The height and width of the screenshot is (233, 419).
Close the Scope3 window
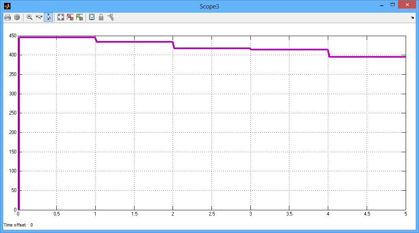[407, 5]
